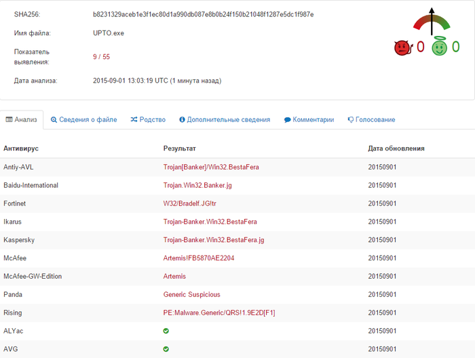Image resolution: width=475 pixels, height=358 pixels.
Task: Select the SHA256 hash value
Action: pos(204,14)
